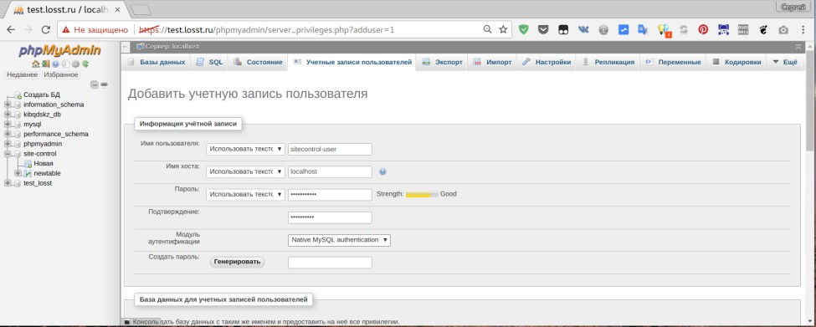This screenshot has width=816, height=327.
Task: Open the phpmyadmin database in tree
Action: pyautogui.click(x=43, y=144)
